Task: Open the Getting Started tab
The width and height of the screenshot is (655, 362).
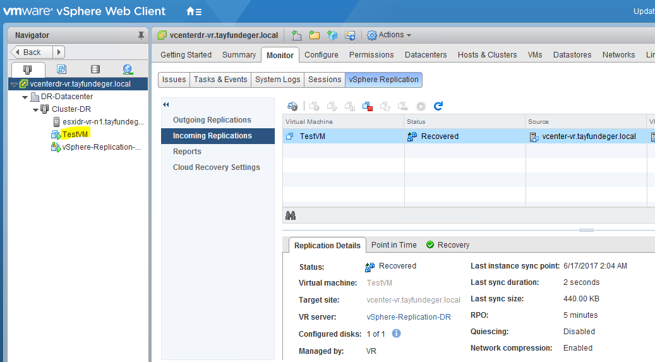Action: (x=186, y=55)
